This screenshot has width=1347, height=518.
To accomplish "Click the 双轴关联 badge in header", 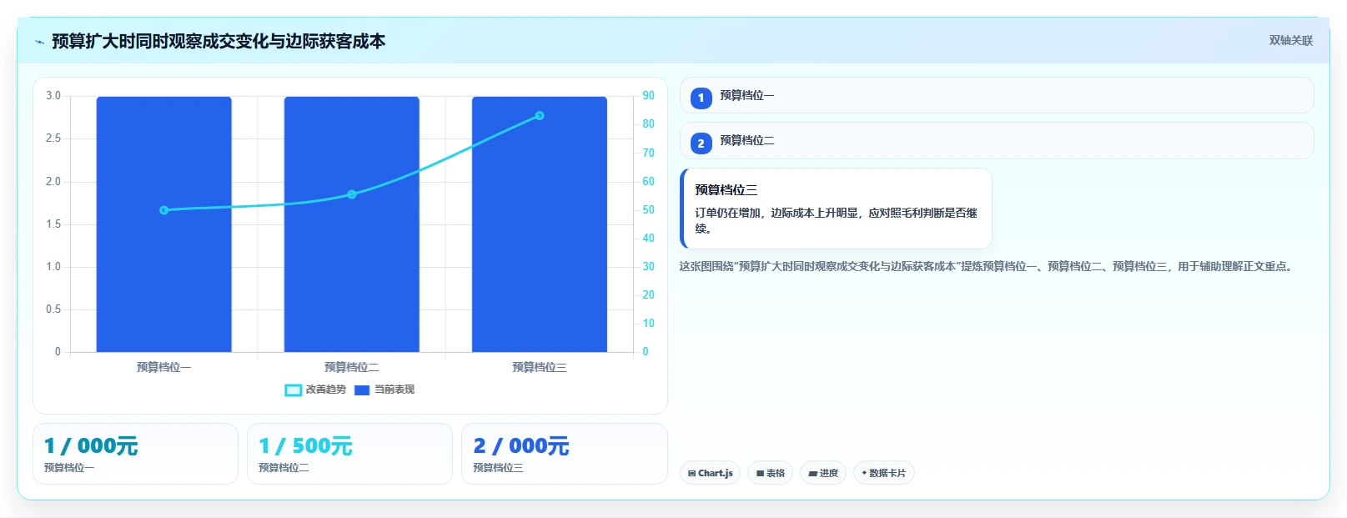I will [1290, 41].
